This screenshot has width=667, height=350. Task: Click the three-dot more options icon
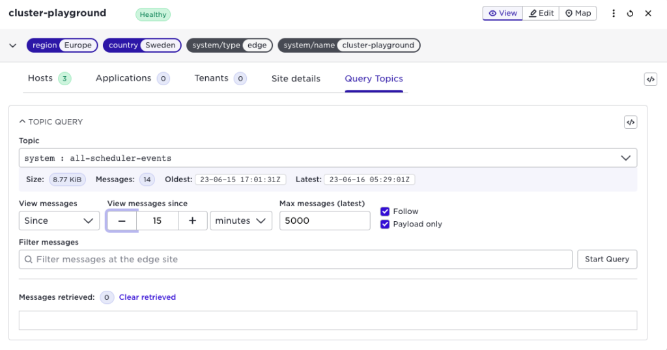614,14
